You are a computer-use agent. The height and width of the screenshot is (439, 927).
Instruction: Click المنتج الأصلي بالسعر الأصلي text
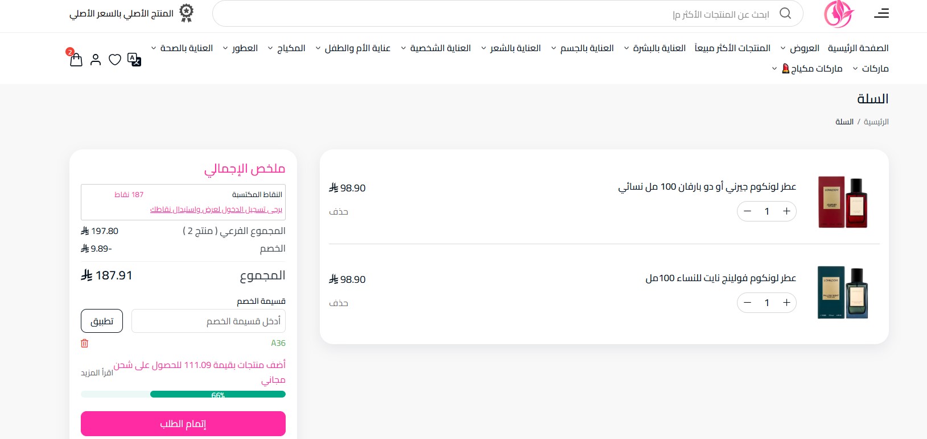coord(121,13)
